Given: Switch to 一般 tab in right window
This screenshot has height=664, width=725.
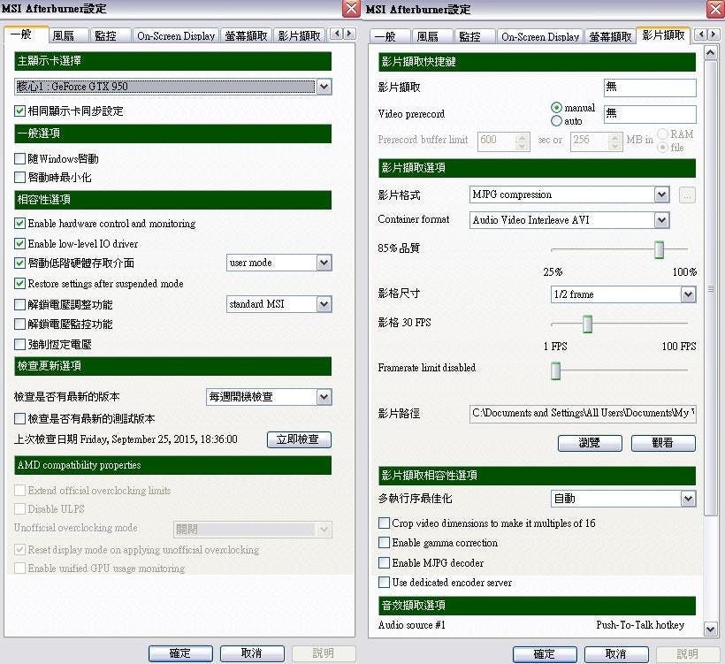Looking at the screenshot, I should coord(390,36).
